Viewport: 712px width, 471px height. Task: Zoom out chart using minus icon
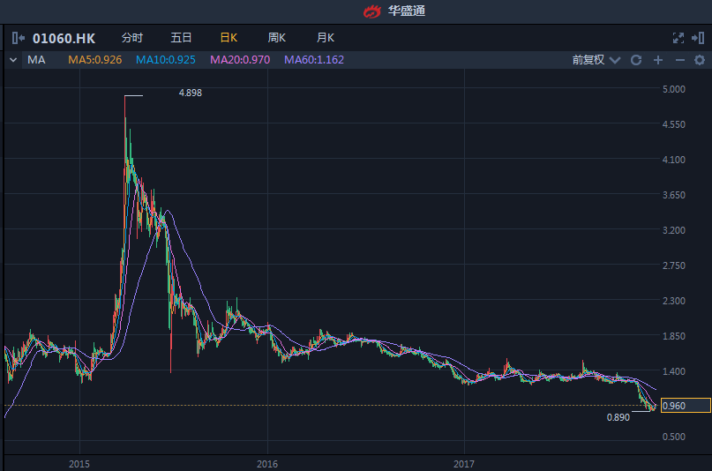point(679,60)
